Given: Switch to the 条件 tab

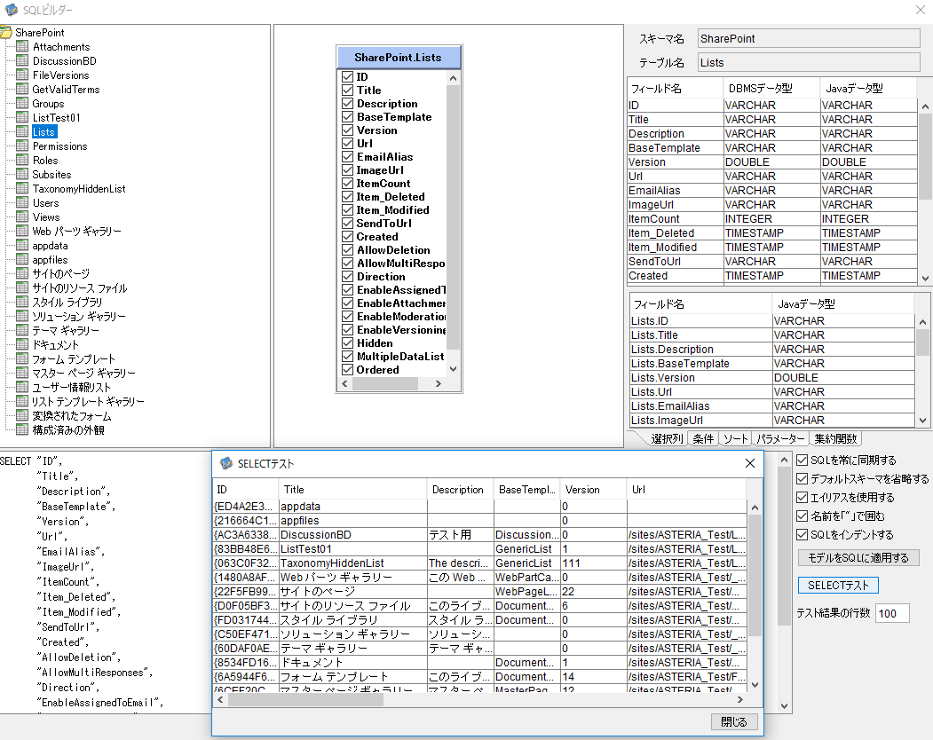Looking at the screenshot, I should (x=703, y=439).
